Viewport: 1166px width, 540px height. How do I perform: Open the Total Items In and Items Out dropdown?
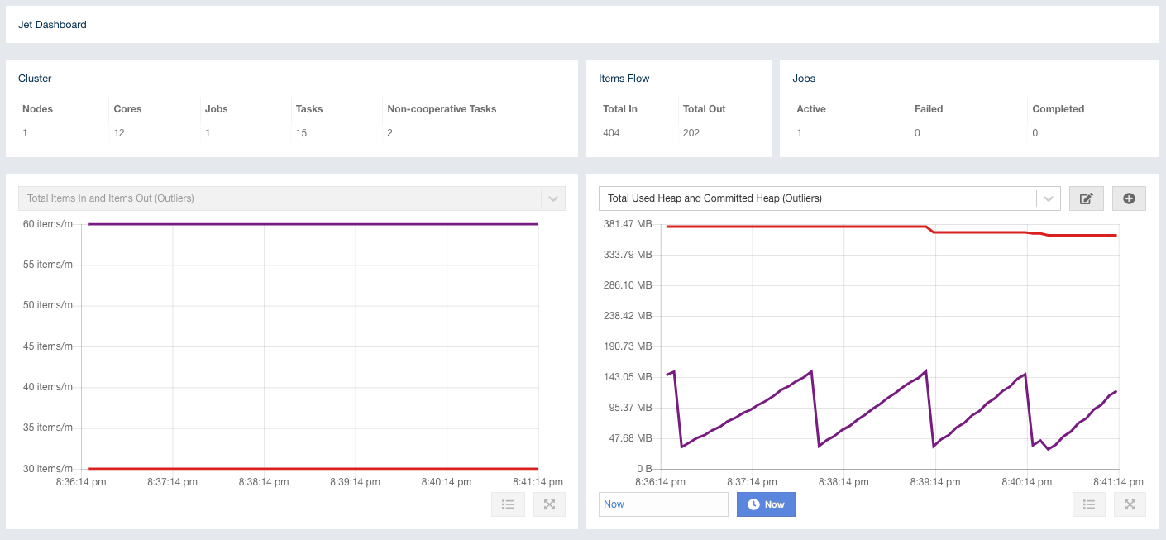pyautogui.click(x=280, y=198)
